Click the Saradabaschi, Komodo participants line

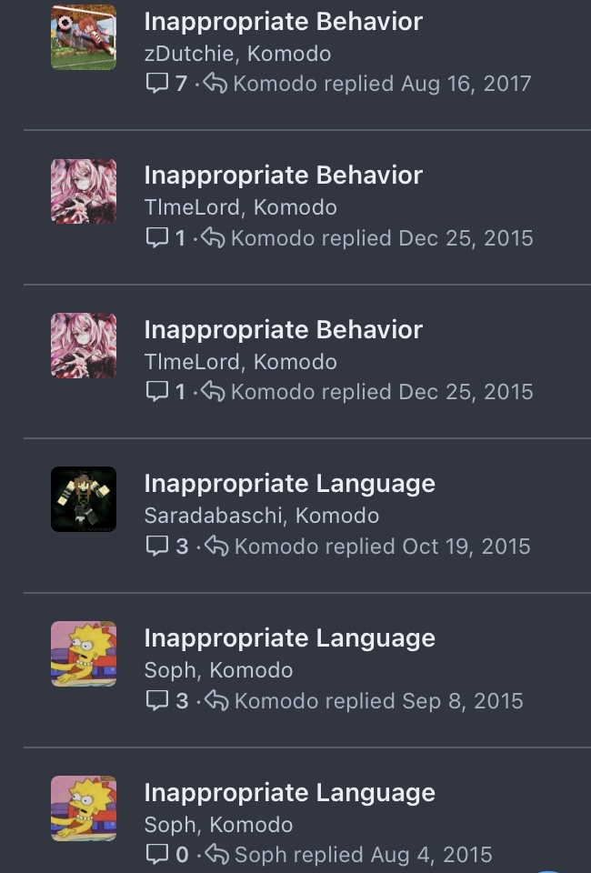point(262,516)
